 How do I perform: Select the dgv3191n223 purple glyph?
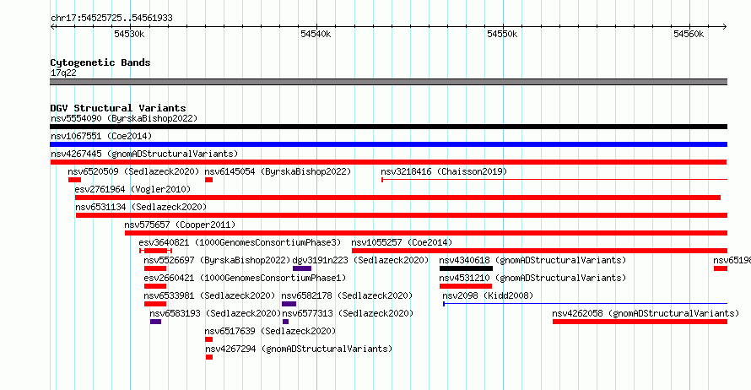coord(302,268)
